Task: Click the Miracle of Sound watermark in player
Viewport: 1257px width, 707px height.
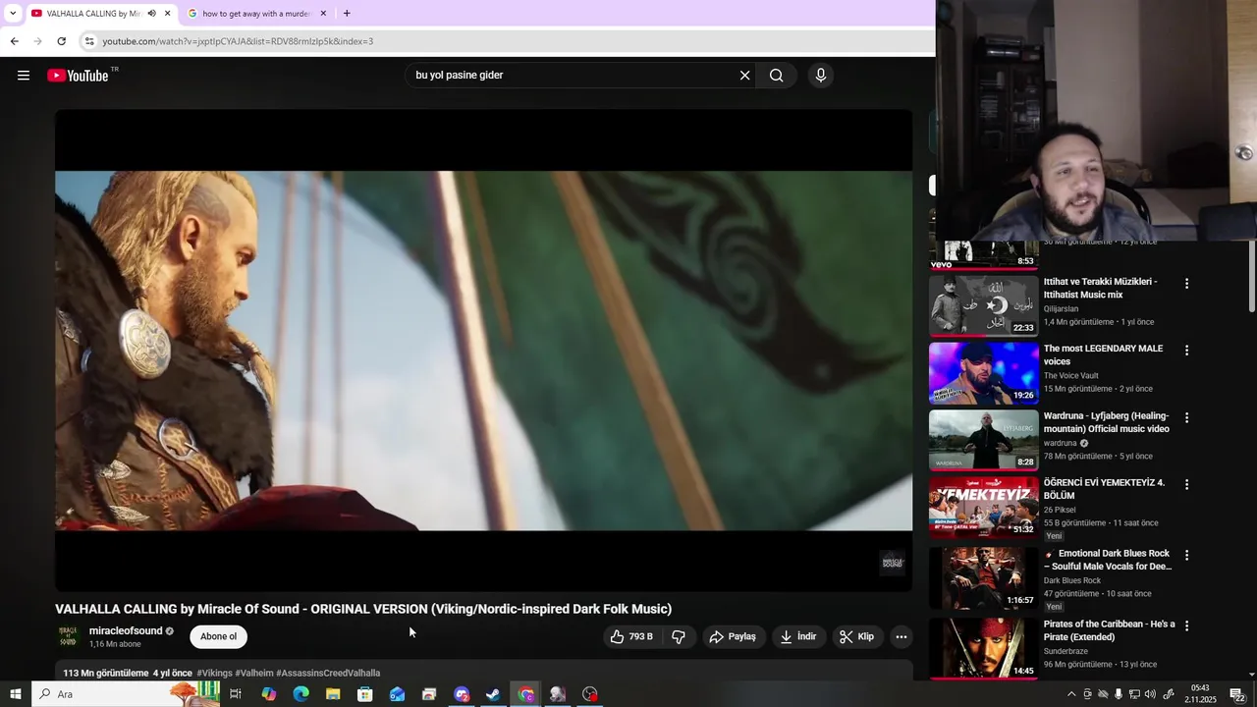Action: tap(892, 563)
